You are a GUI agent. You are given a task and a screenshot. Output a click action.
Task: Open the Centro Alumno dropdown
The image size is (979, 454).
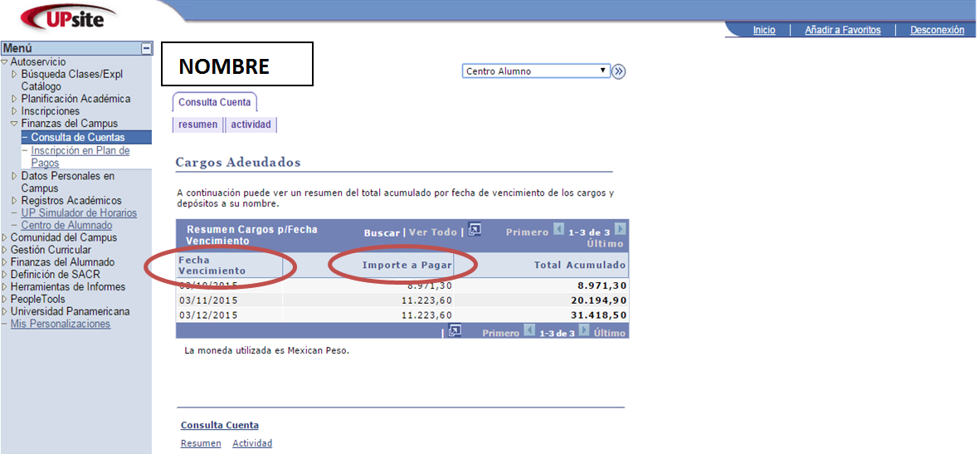[536, 71]
